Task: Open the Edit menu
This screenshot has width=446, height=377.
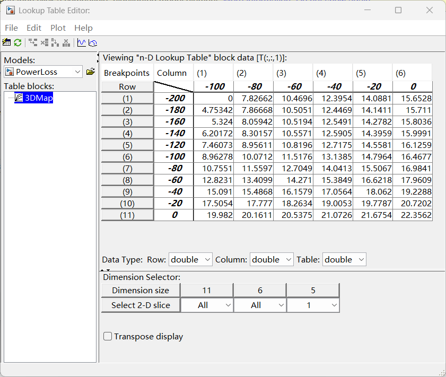Action: 34,28
